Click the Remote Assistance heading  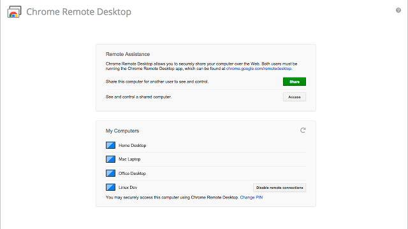(127, 54)
